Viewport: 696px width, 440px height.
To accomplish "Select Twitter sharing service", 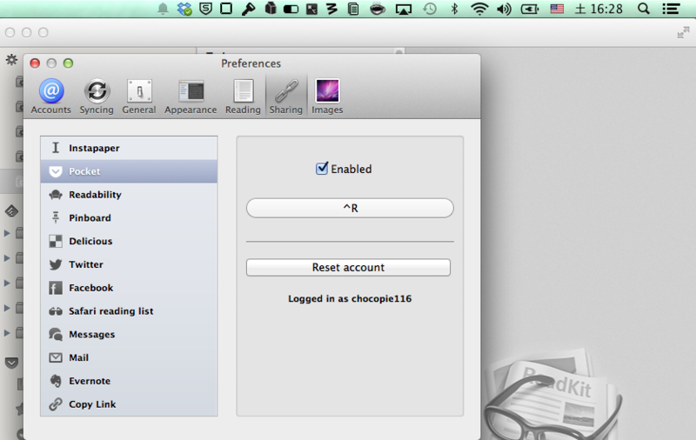I will 129,264.
